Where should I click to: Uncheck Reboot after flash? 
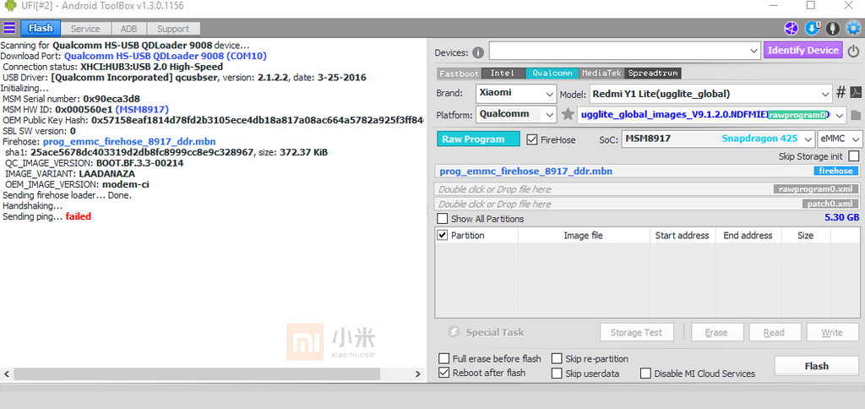(443, 373)
